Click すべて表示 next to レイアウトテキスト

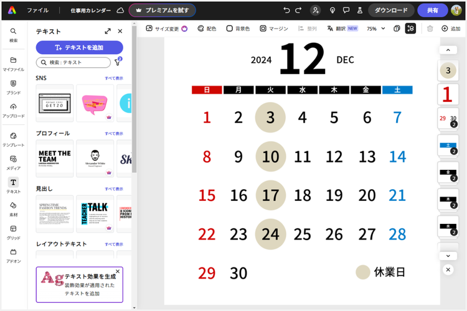click(x=114, y=244)
